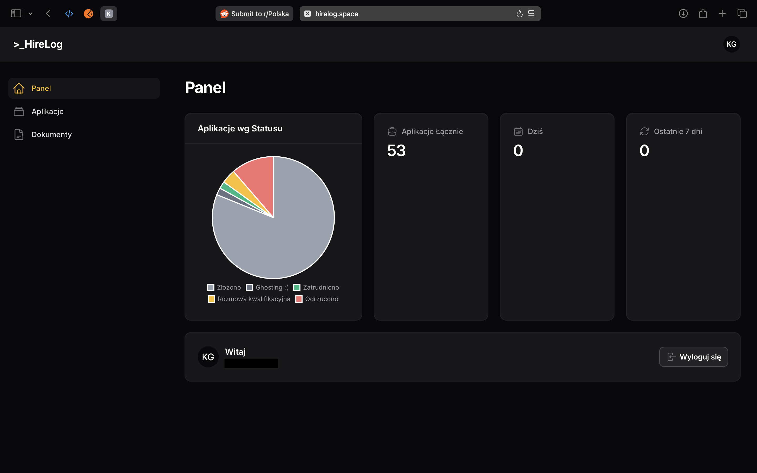Go to Aplikacje in the sidebar

48,111
